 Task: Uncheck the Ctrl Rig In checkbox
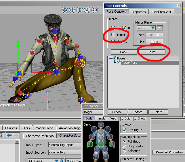tap(124, 130)
